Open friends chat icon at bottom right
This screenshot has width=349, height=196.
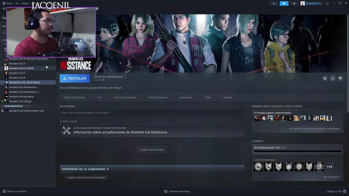tap(345, 191)
